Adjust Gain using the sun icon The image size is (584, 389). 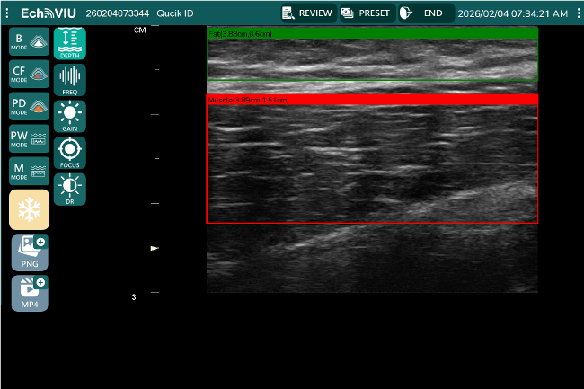click(70, 116)
